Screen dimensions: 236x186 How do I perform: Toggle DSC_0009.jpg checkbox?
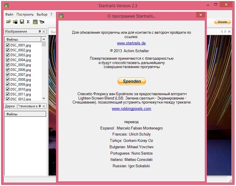coord(8,84)
